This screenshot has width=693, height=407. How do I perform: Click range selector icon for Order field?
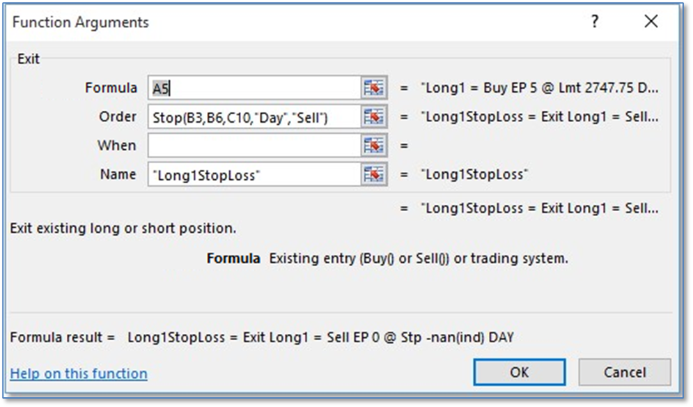pos(374,117)
